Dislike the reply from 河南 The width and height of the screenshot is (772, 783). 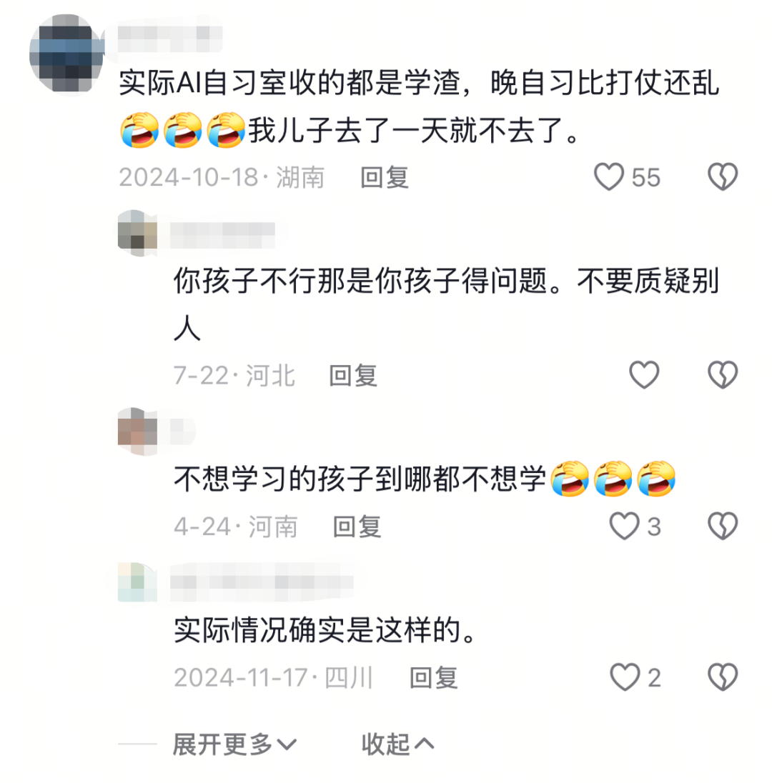[x=723, y=526]
